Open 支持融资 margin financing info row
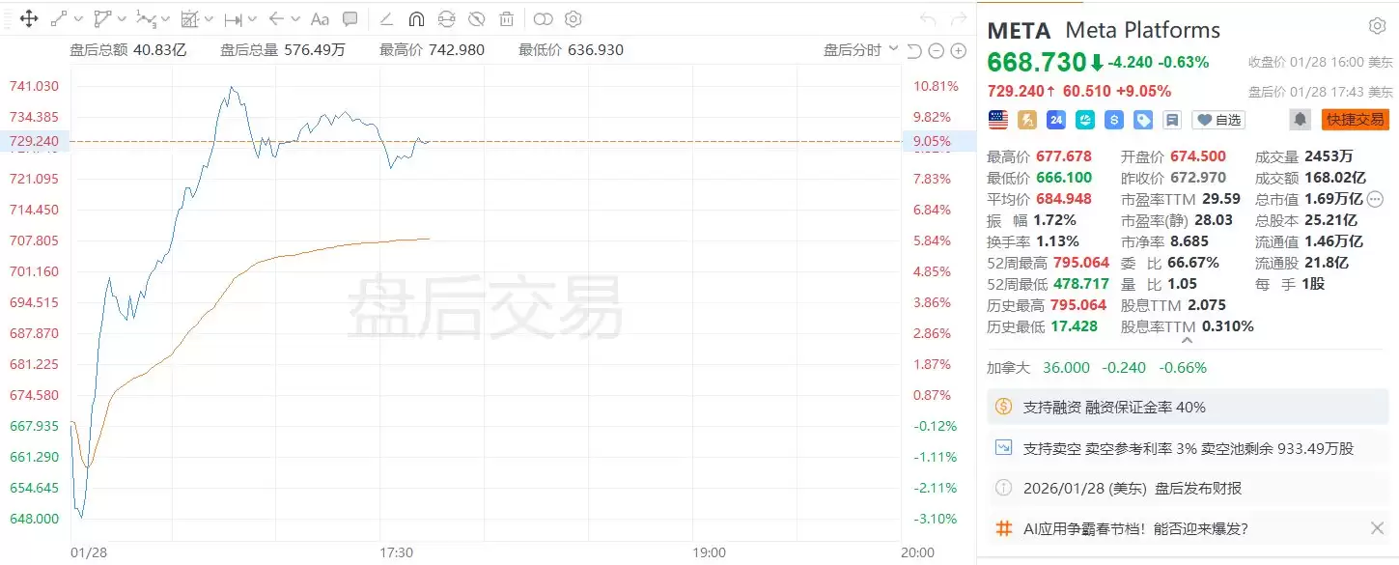The image size is (1399, 565). (x=1114, y=408)
